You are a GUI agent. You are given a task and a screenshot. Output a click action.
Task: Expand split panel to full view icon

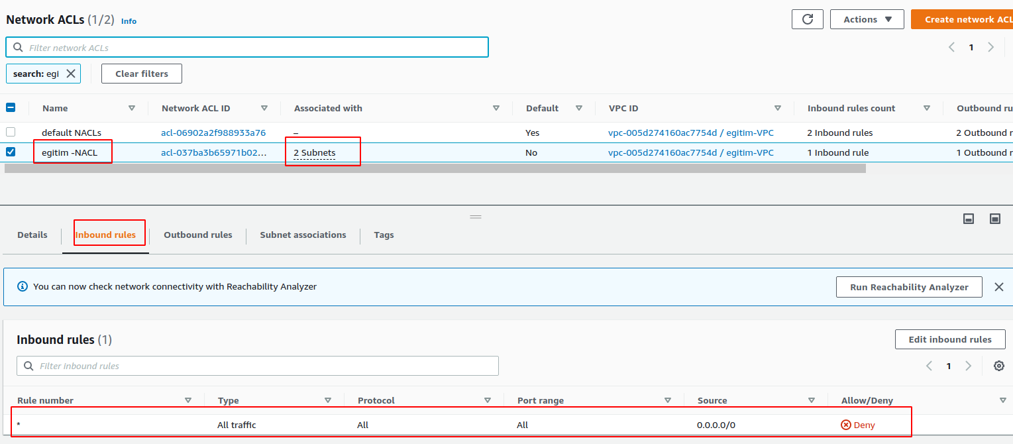995,219
